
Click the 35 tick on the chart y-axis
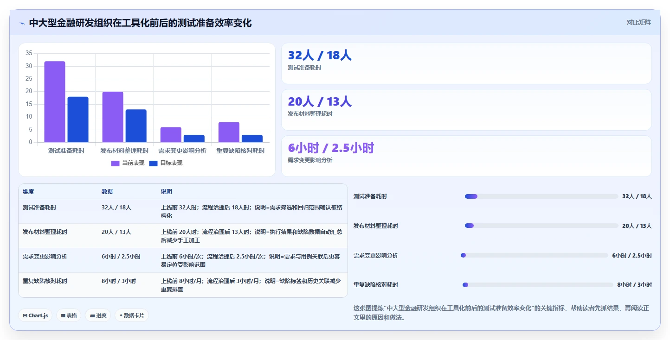pyautogui.click(x=29, y=53)
